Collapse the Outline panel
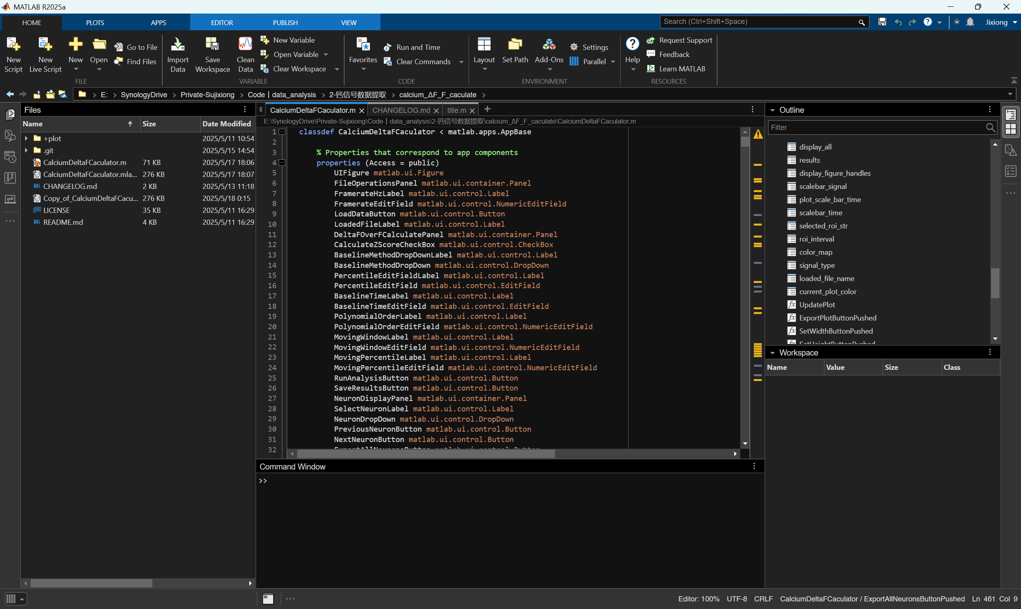Screen dimensions: 1021x609 [x=773, y=110]
